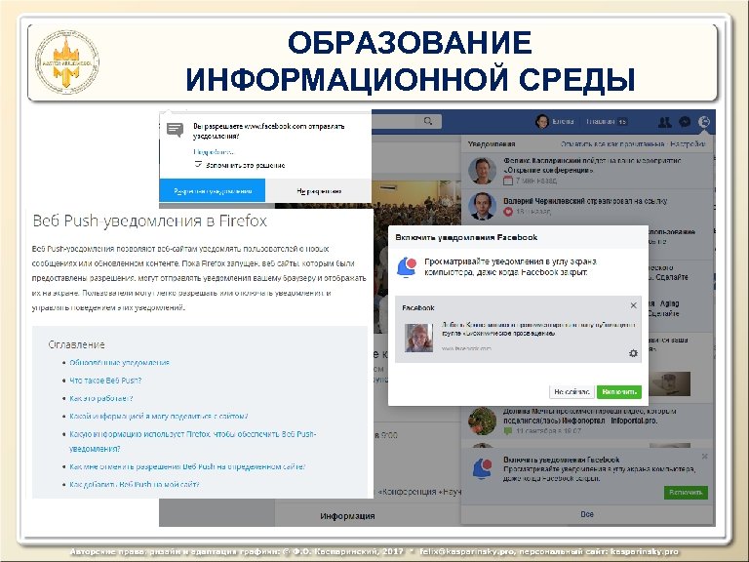Image resolution: width=749 pixels, height=562 pixels.
Task: Click the Включить уведомления Facebook dialog title
Action: tap(466, 237)
